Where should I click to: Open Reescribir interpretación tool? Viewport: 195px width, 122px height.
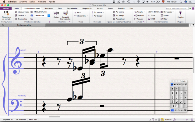tap(65, 14)
